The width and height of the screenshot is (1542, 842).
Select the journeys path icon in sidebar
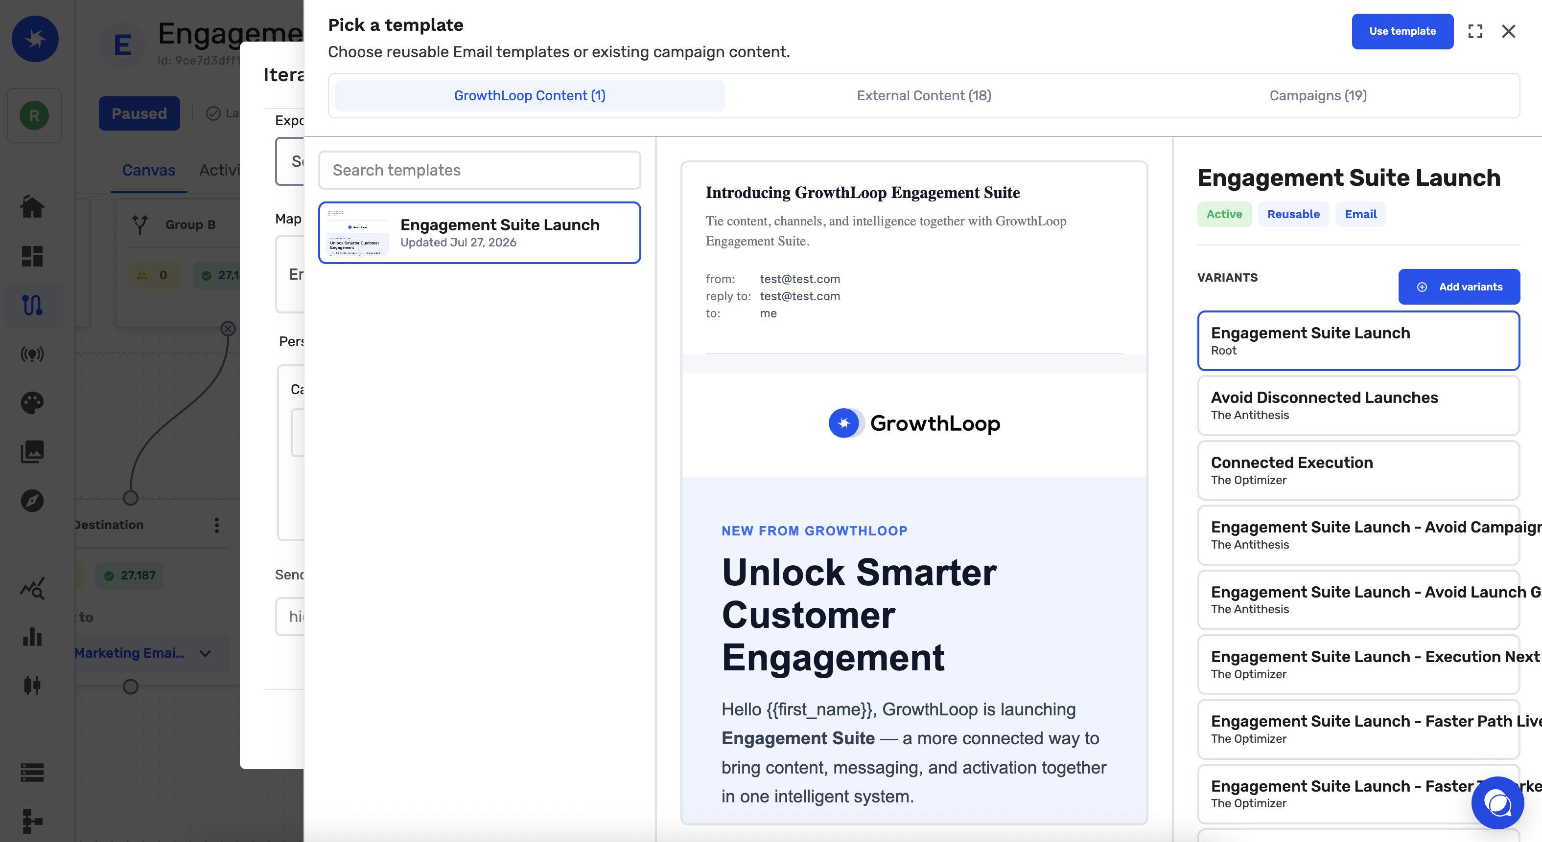coord(32,305)
